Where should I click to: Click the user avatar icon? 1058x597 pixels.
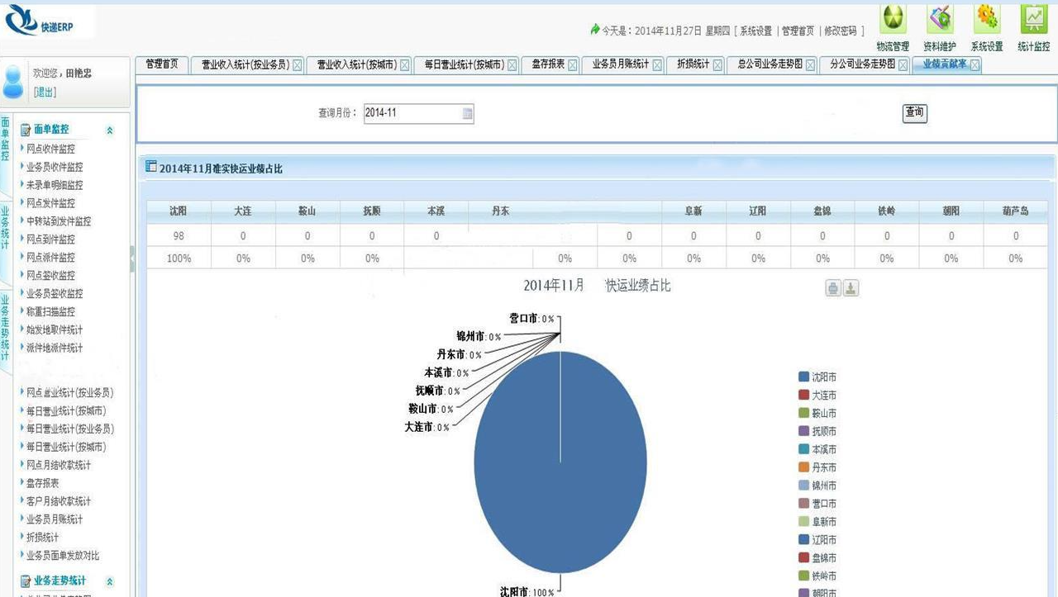pos(14,82)
